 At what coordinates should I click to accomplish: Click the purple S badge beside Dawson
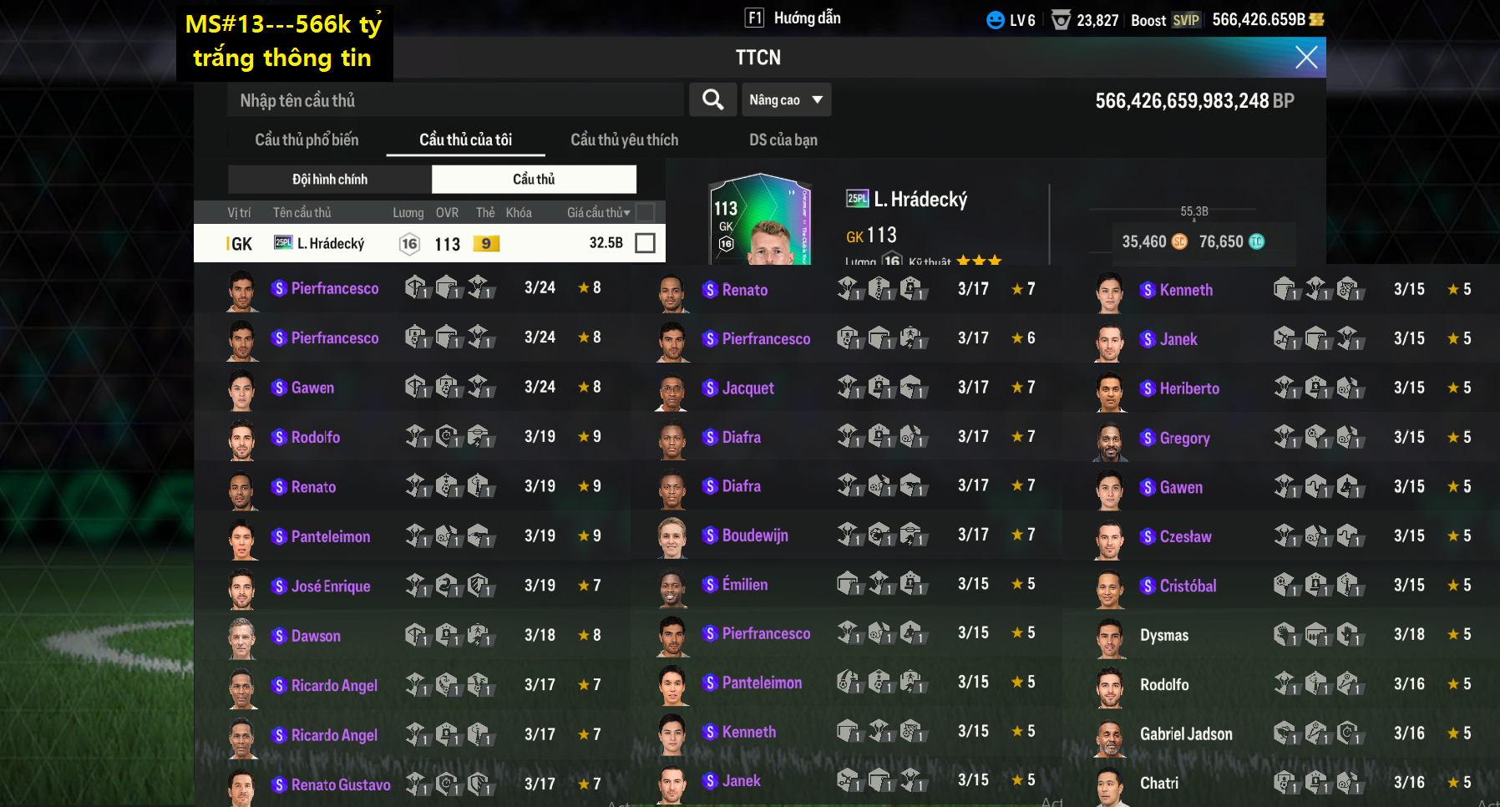(280, 636)
